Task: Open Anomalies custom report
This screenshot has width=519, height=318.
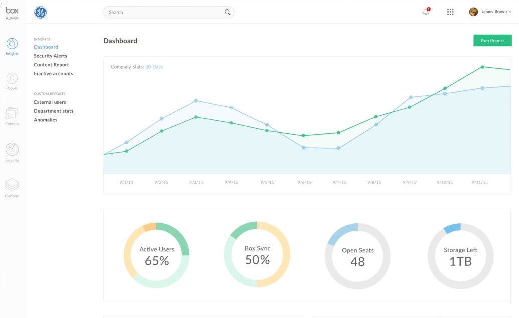Action: point(46,120)
